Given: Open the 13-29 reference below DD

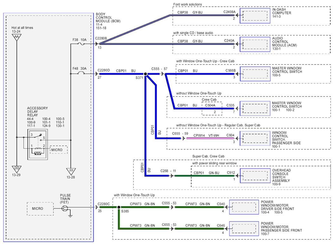Looking at the screenshot, I should click(x=16, y=175).
